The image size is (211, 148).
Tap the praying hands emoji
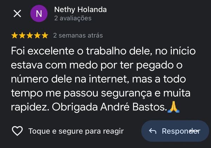pos(173,107)
